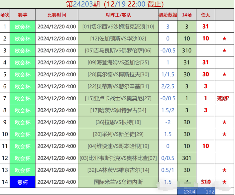Select the 14场 column header
Image resolution: width=235 pixels, height=195 pixels.
[186, 15]
